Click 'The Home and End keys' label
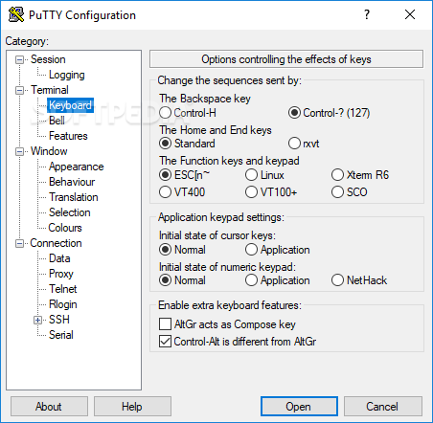Screen dimensions: 433x423 click(x=216, y=130)
